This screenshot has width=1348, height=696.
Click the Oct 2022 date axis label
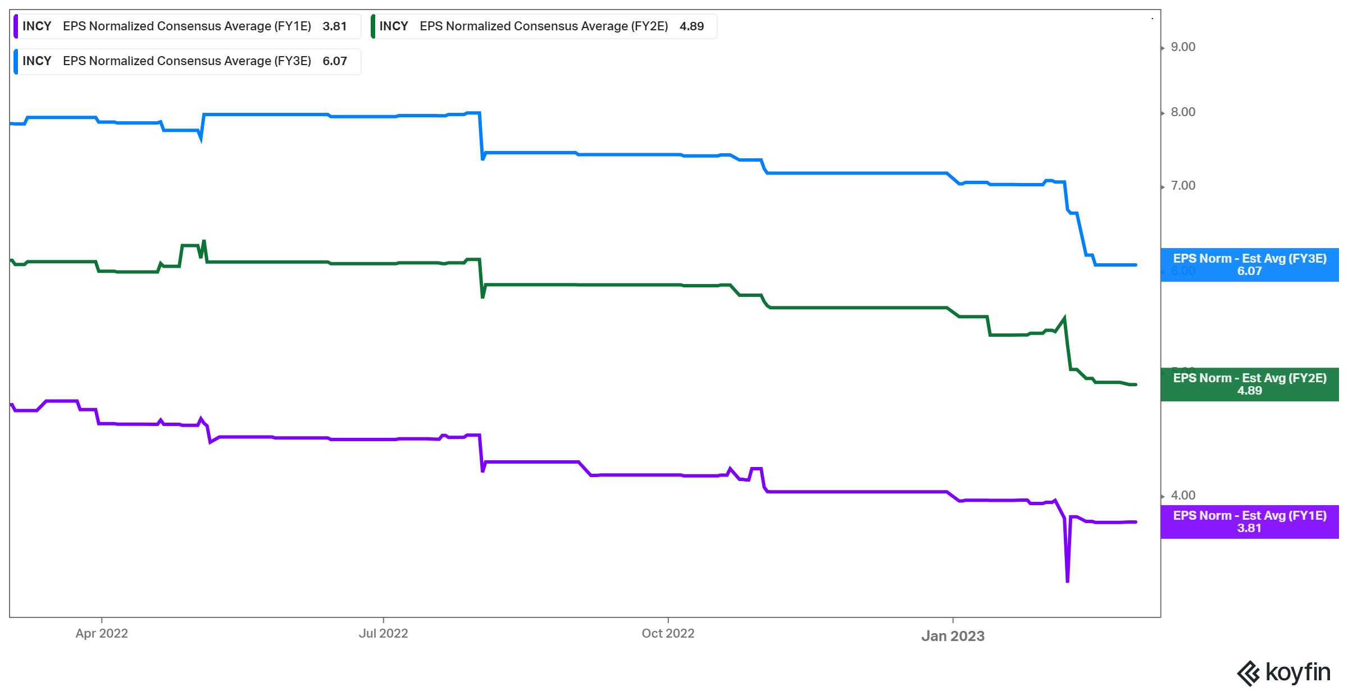coord(668,633)
